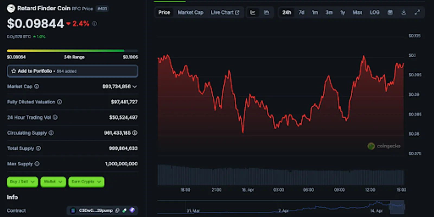Click the contract address C3Dw0...29pump
Viewport: 434px width, 217px height.
[96, 210]
